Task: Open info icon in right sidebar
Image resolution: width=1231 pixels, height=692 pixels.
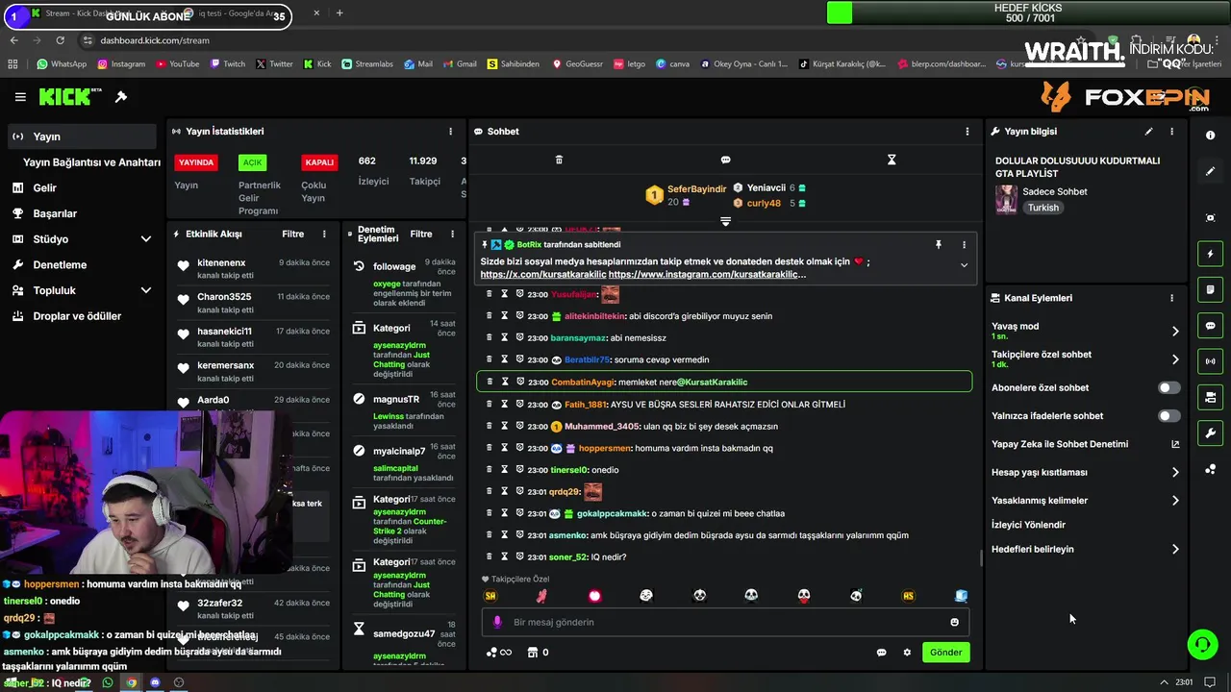Action: point(1211,136)
